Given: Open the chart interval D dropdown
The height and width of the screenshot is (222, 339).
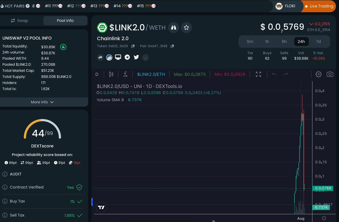Looking at the screenshot, I should point(97,74).
